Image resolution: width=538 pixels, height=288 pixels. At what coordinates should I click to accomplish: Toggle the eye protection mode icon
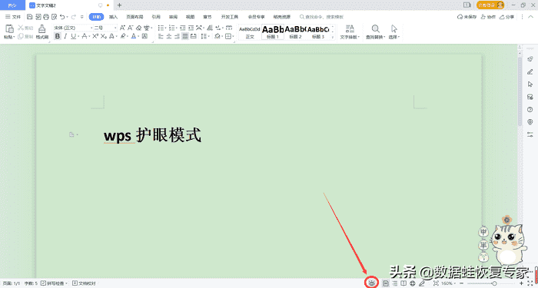click(x=372, y=283)
